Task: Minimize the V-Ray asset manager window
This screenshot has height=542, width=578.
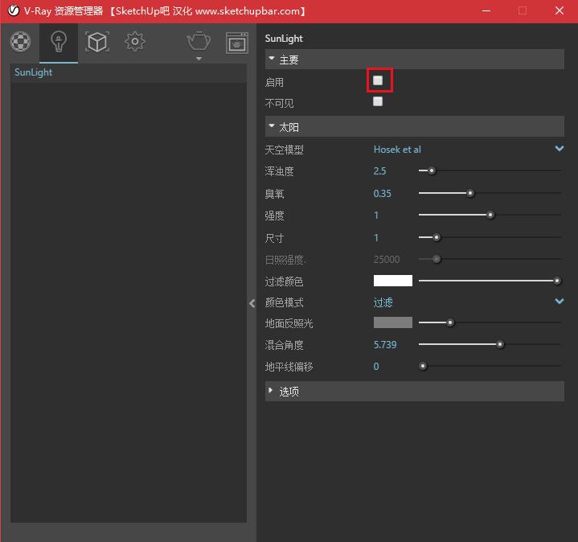Action: (x=486, y=10)
